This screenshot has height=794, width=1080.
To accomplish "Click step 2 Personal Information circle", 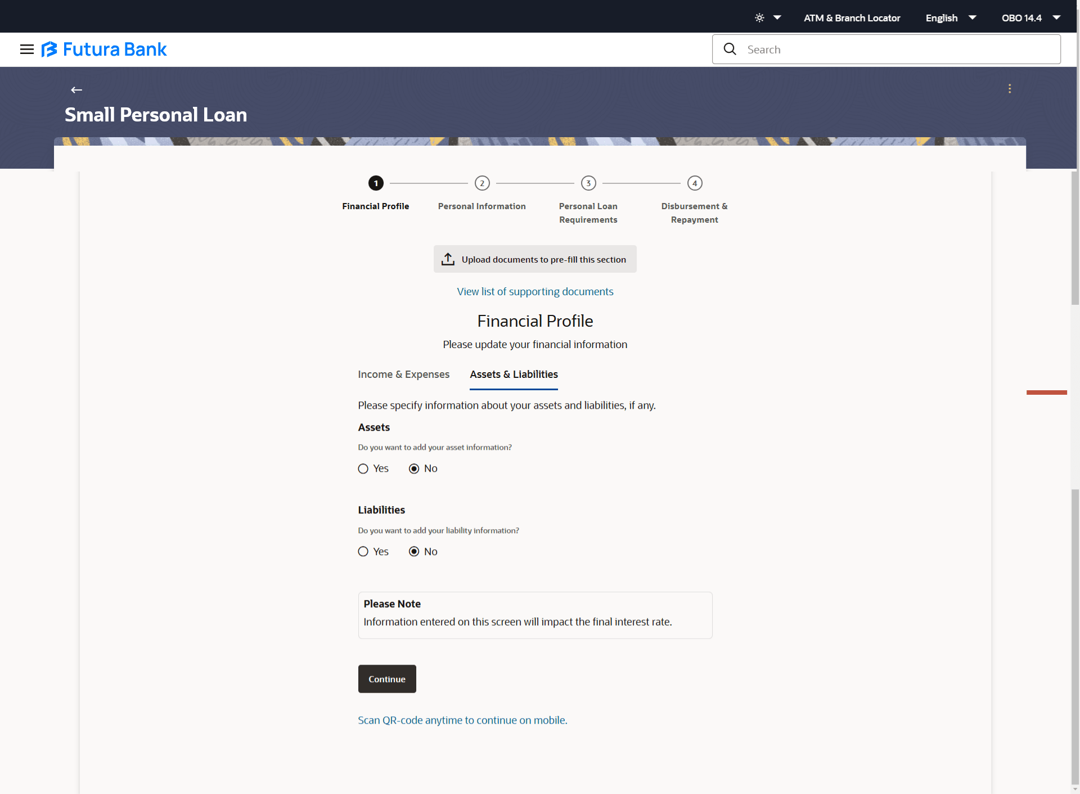I will click(x=482, y=183).
